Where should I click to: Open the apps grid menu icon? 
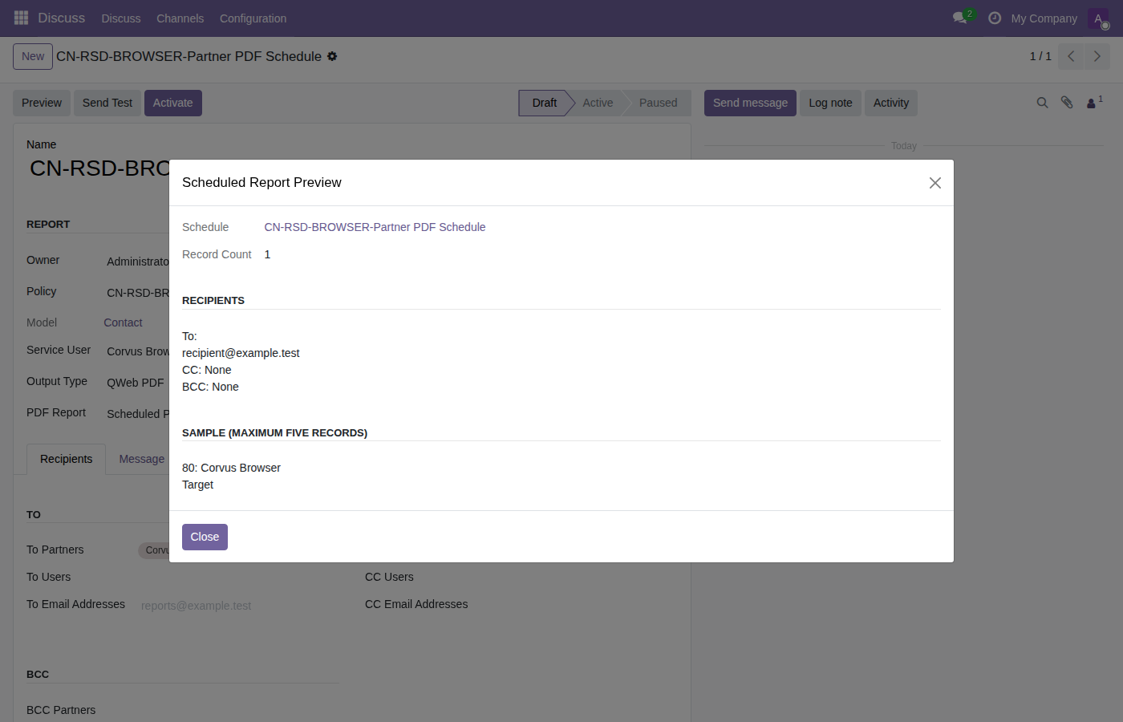tap(22, 18)
